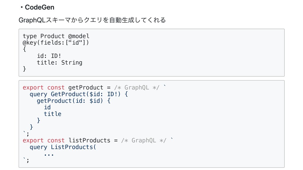This screenshot has height=170, width=303.
Task: Click the first 'export' keyword
Action: coord(33,87)
